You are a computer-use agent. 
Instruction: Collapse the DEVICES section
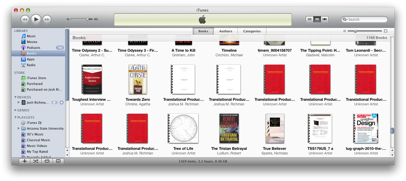(x=15, y=97)
